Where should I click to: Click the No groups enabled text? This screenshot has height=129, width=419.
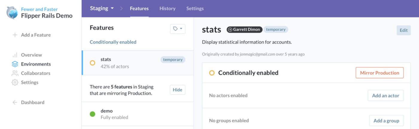click(x=229, y=121)
